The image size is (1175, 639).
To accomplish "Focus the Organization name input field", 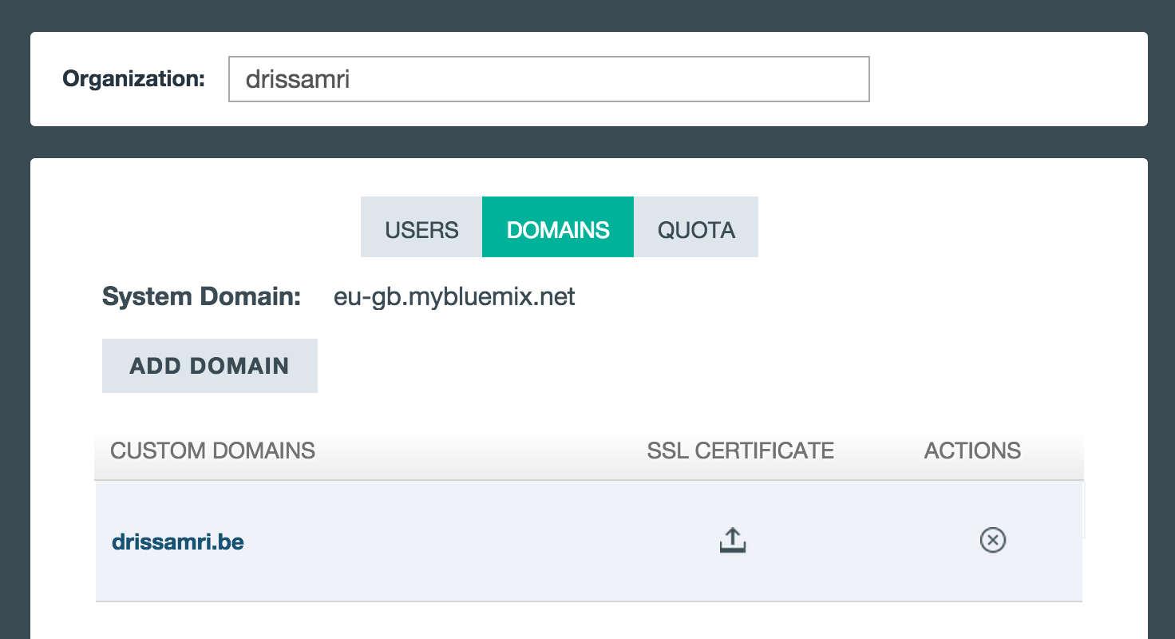I will (549, 79).
